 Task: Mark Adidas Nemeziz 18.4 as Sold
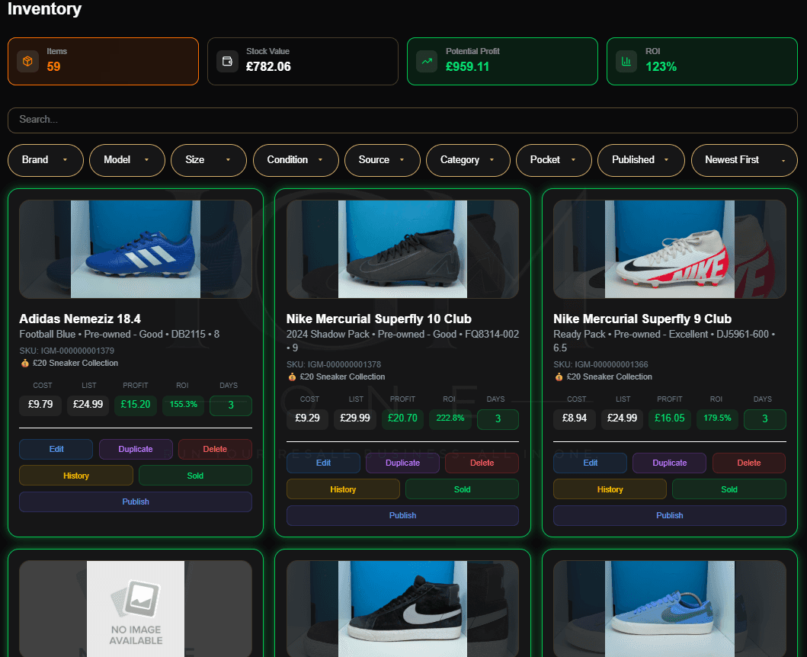[195, 476]
